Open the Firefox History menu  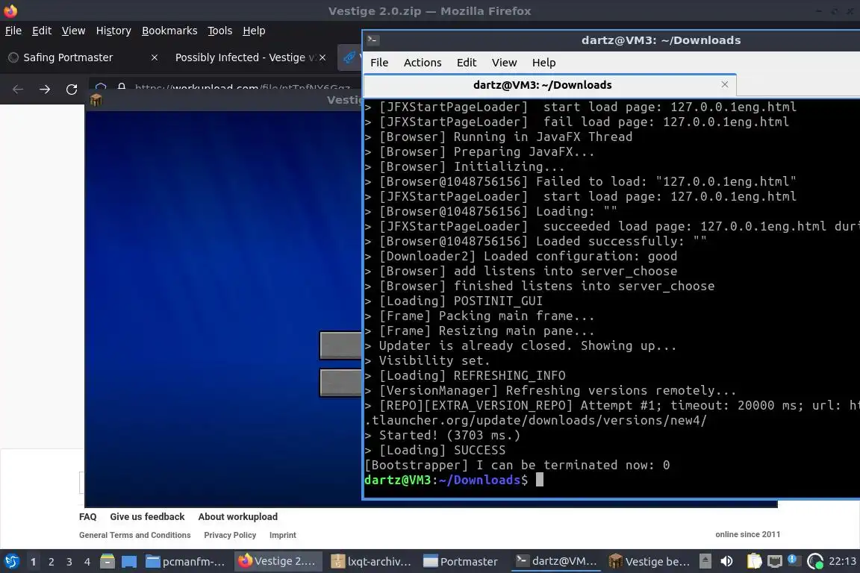coord(113,31)
